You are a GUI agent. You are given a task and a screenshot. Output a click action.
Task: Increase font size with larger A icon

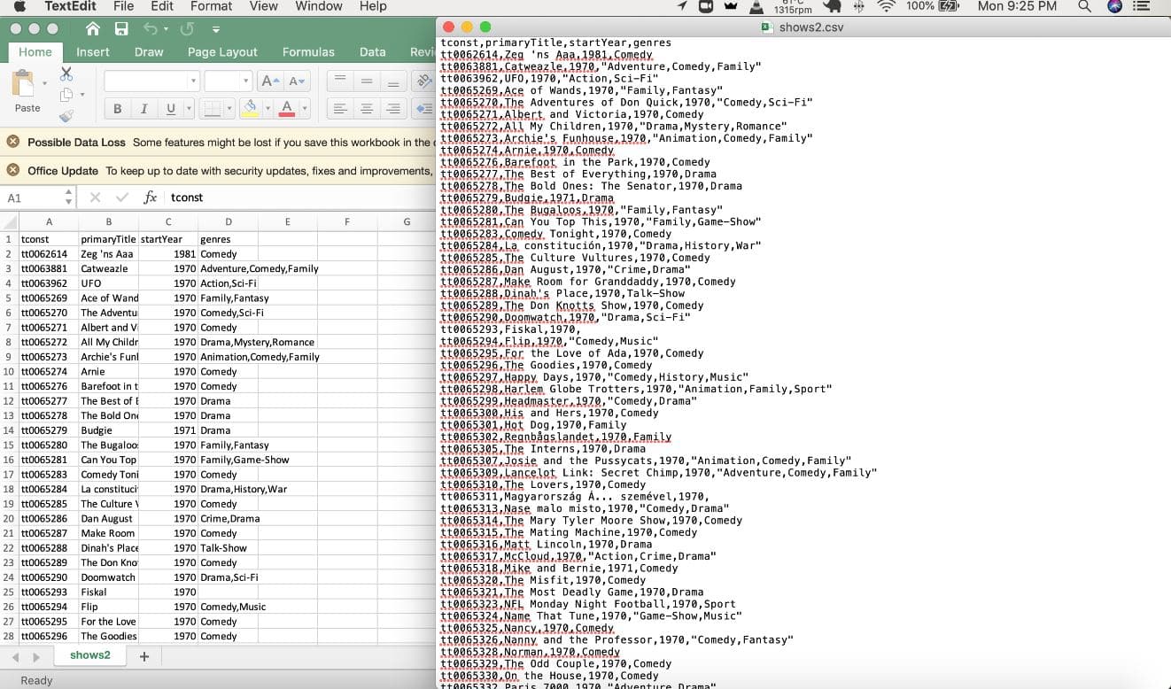271,81
